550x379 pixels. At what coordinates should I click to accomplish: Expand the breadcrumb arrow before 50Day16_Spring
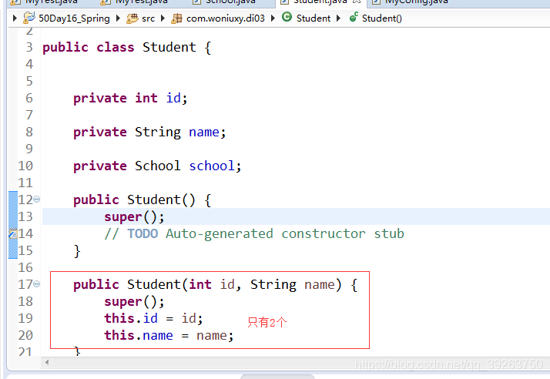click(x=15, y=18)
